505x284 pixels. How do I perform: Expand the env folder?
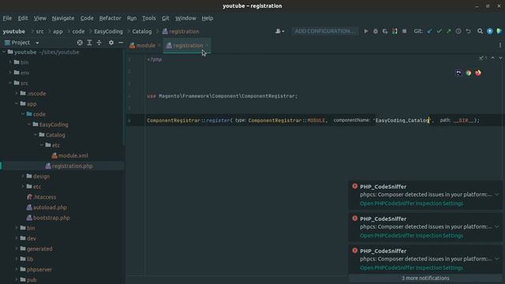pos(10,73)
